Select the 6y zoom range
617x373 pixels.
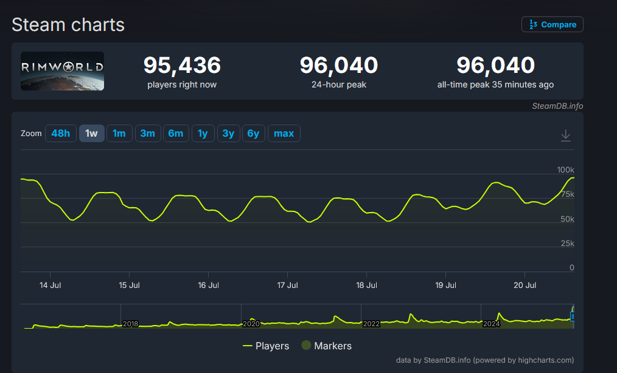pos(253,133)
